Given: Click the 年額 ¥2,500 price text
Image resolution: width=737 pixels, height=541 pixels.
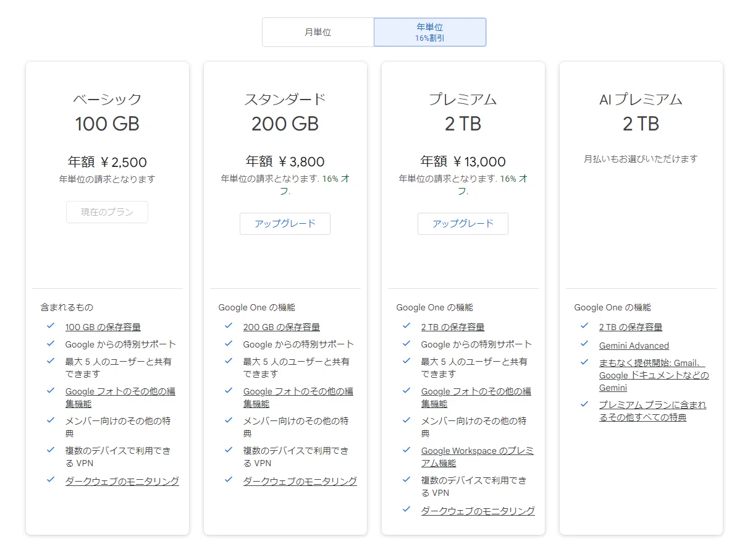Looking at the screenshot, I should coord(107,162).
